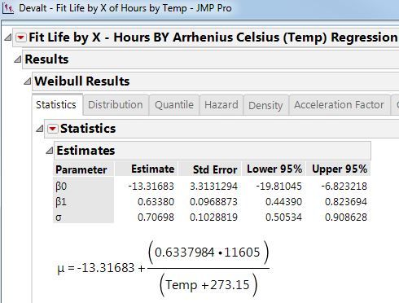Switch to the Distribution tab
Image resolution: width=399 pixels, height=303 pixels.
(x=116, y=105)
